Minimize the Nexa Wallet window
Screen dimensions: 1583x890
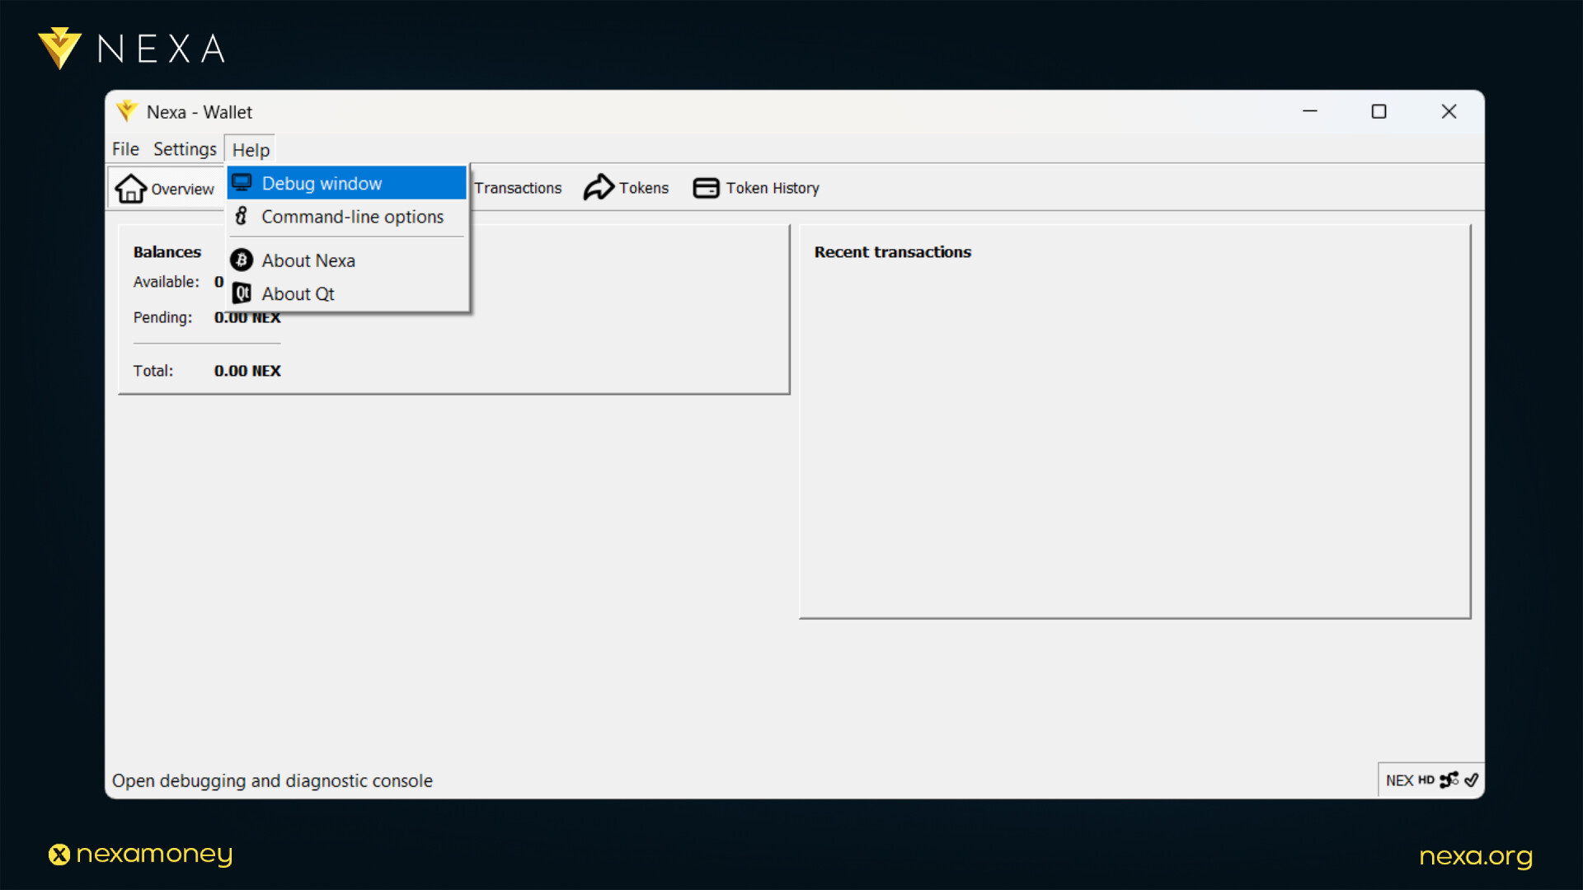coord(1310,111)
